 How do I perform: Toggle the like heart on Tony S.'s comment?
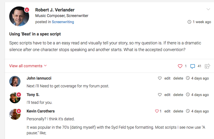click(160, 95)
